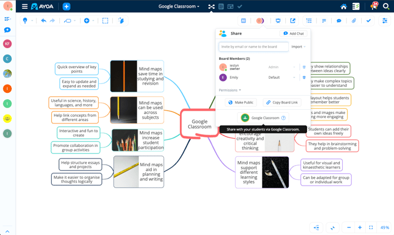Expand the bottom sidebar chevron
This screenshot has height=235, width=394.
click(7, 231)
